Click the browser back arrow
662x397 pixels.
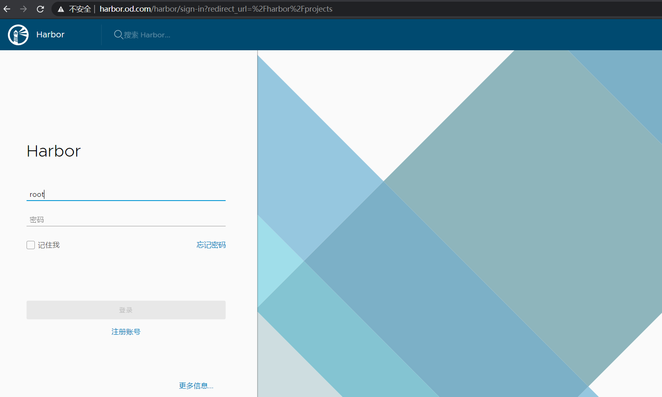(7, 9)
